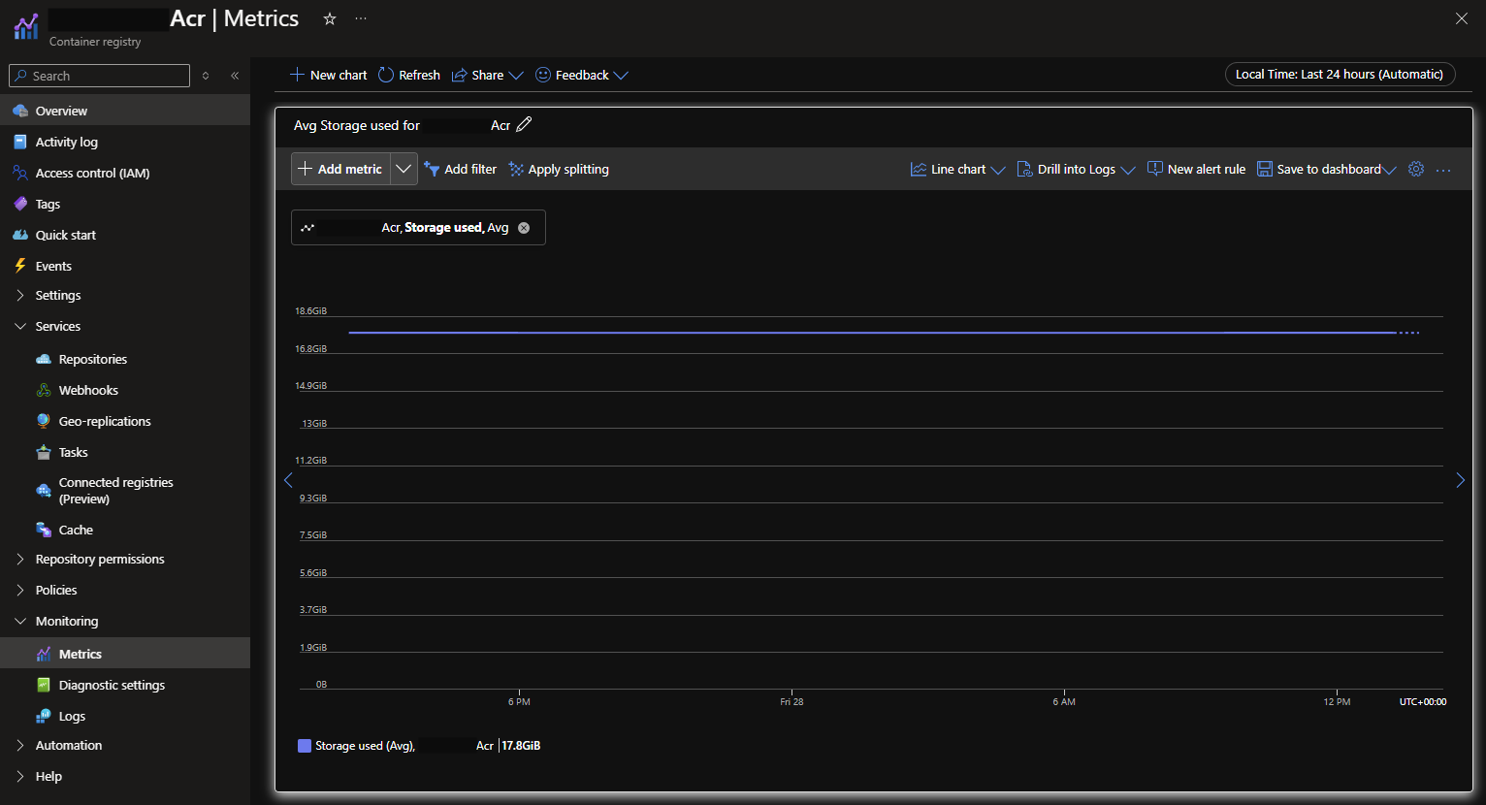The width and height of the screenshot is (1486, 805).
Task: Select the Storage used, Avg metric chip
Action: pyautogui.click(x=418, y=228)
